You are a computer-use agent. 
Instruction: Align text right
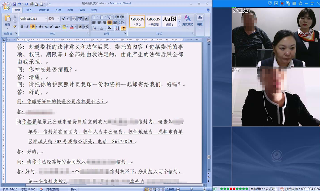104,22
